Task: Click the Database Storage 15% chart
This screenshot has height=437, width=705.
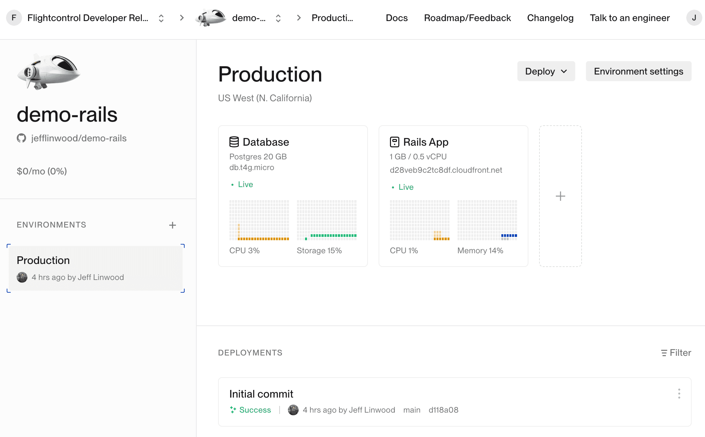Action: [327, 220]
